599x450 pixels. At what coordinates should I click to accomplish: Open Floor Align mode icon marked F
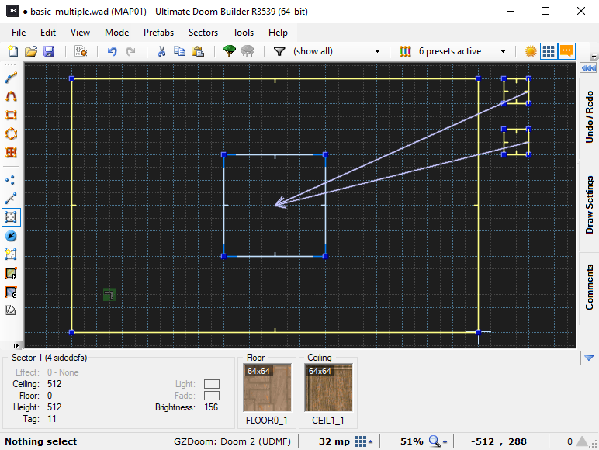11,273
